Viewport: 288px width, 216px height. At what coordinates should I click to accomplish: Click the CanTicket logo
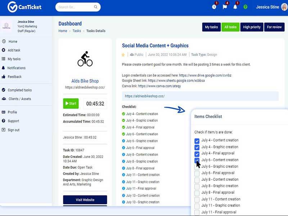tap(24, 7)
